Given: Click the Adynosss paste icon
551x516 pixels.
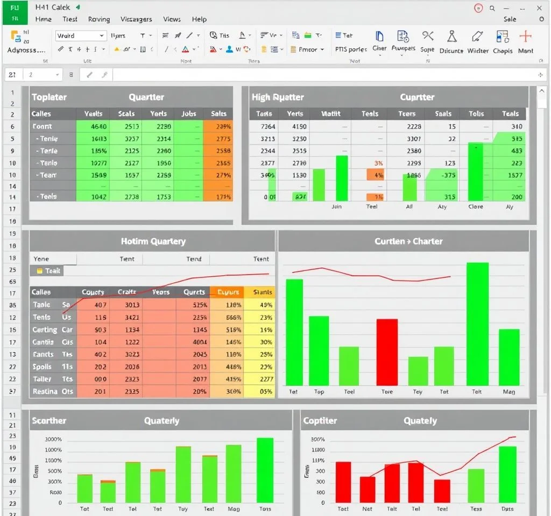Looking at the screenshot, I should click(16, 37).
